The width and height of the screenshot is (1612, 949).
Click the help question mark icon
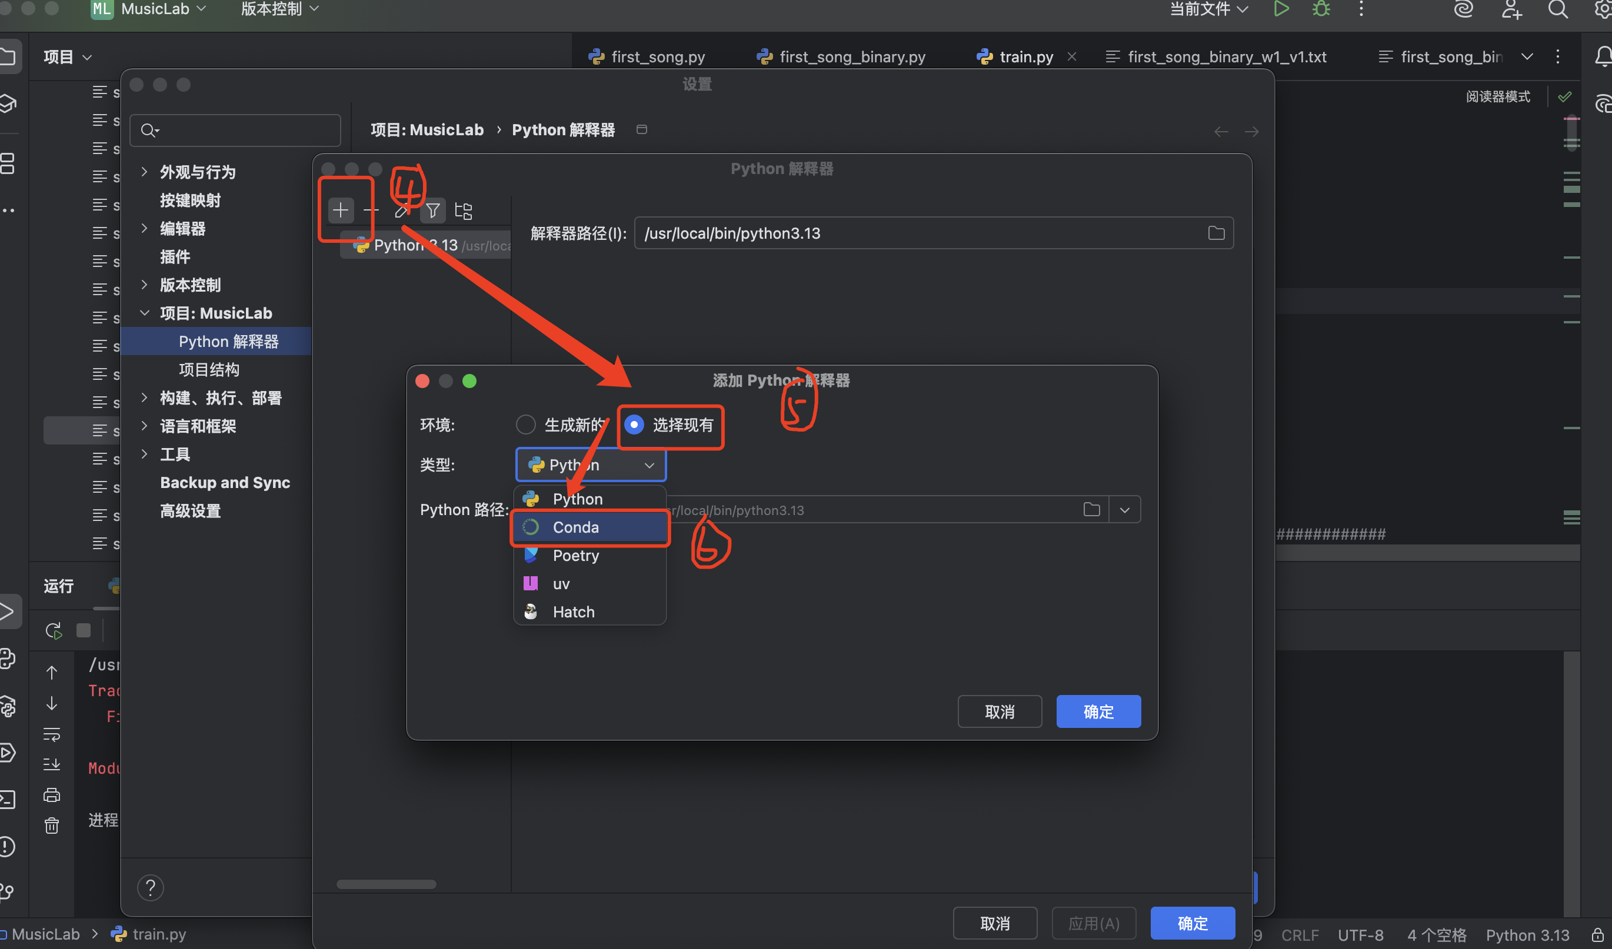(x=151, y=888)
